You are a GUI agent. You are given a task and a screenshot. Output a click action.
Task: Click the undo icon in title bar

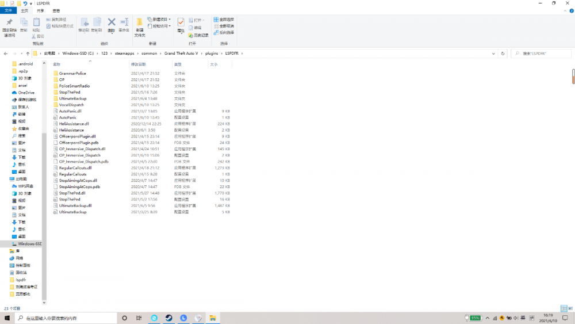point(25,3)
